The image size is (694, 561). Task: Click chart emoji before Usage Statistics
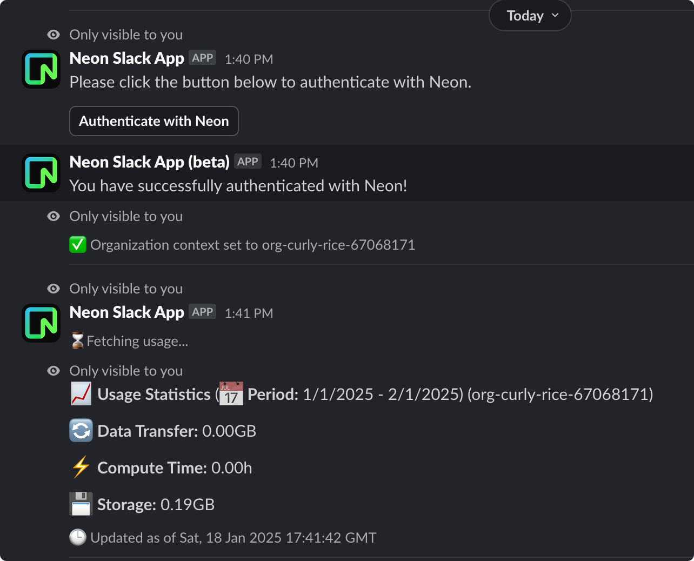click(81, 394)
